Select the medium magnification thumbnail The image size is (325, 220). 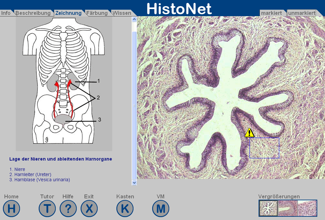[288, 208]
